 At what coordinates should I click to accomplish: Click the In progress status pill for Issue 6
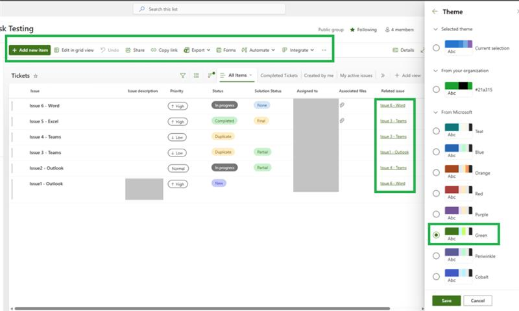click(x=224, y=105)
